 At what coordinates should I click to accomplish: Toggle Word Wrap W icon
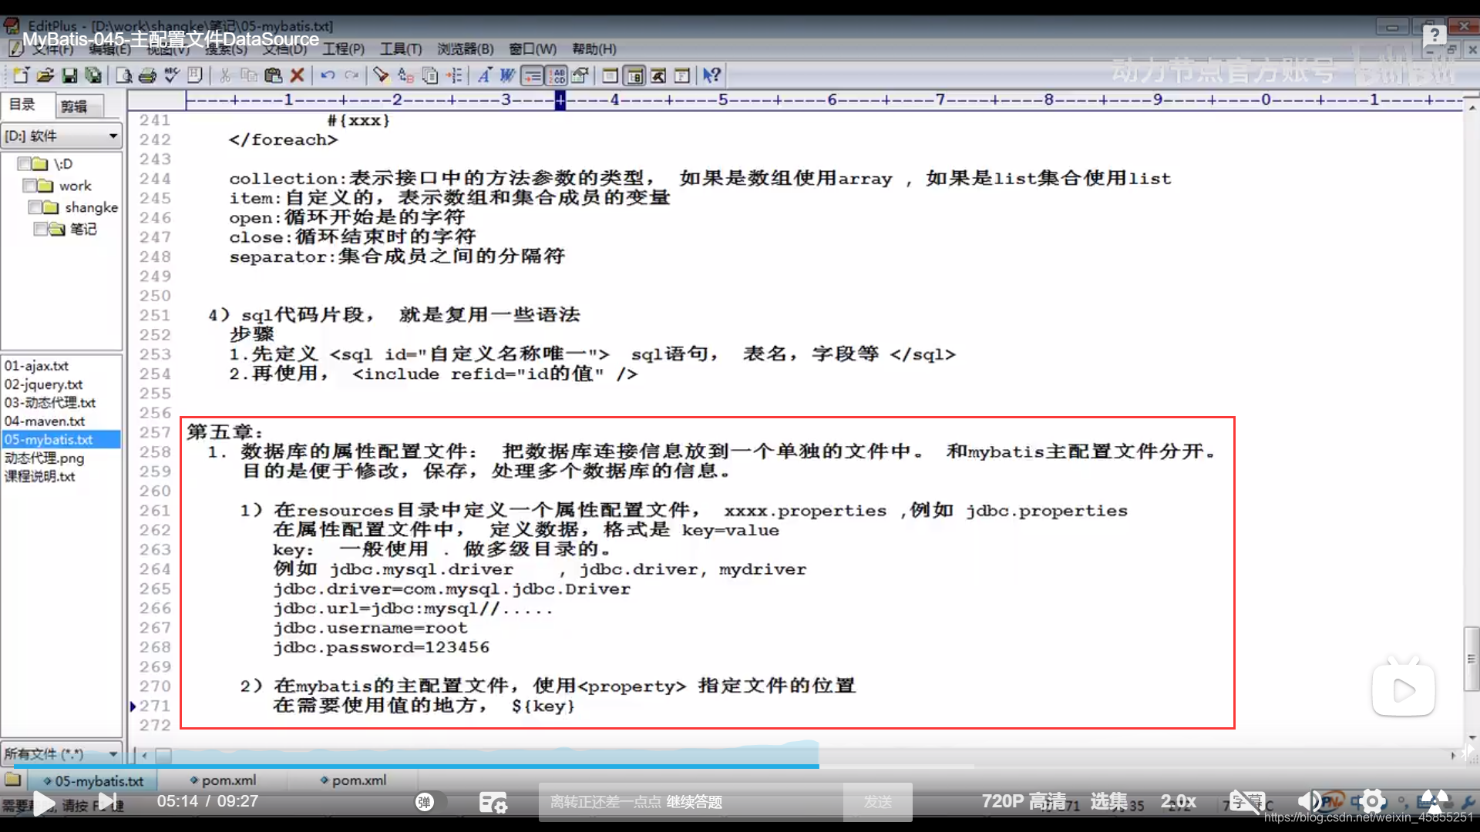tap(507, 75)
